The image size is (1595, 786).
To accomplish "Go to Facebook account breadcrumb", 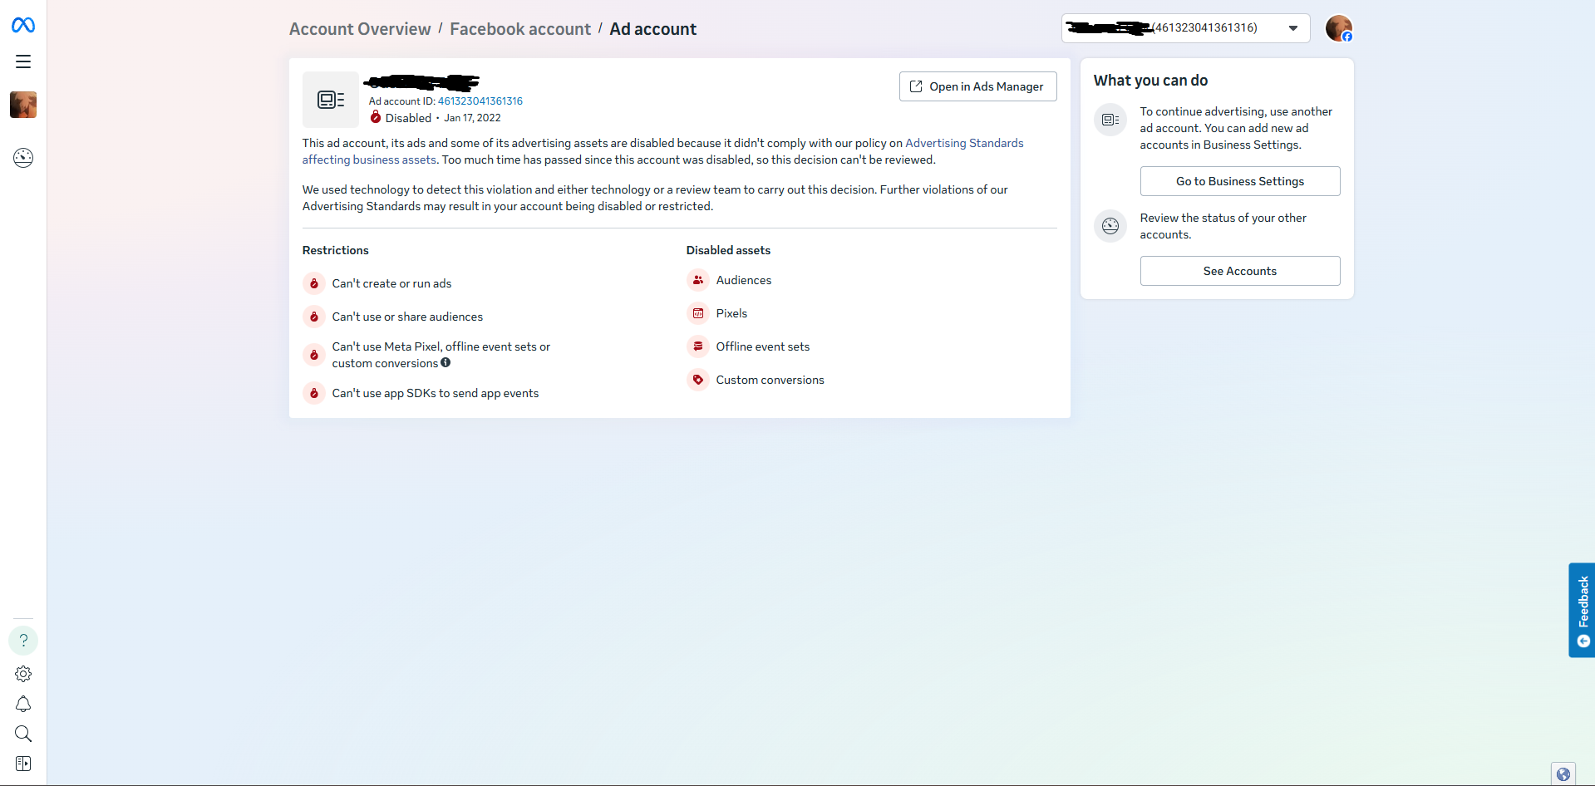I will point(520,29).
